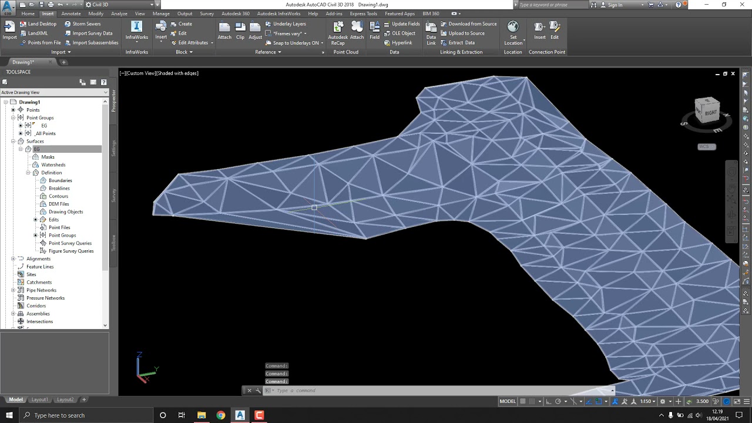Select Land Desktop import option
Viewport: 752px width, 423px height.
coord(38,24)
